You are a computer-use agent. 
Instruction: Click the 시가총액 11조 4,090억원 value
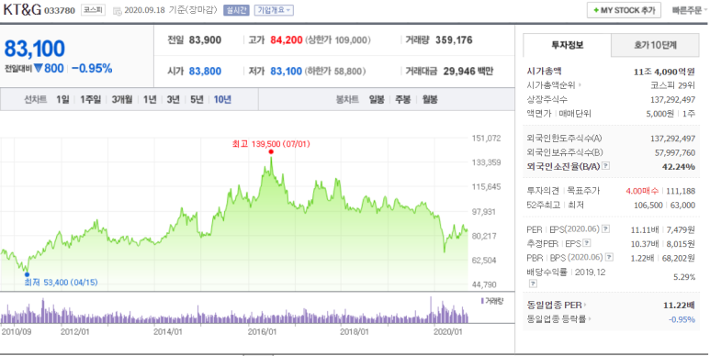pyautogui.click(x=664, y=72)
